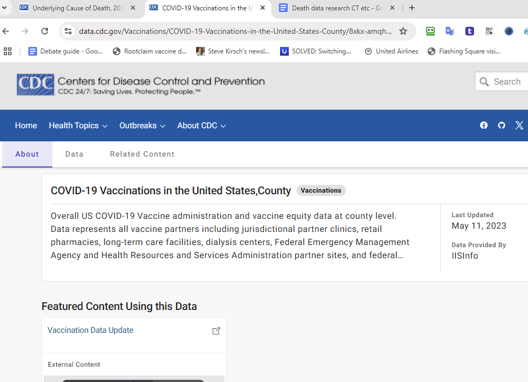The width and height of the screenshot is (528, 382).
Task: Click the site information icon in the address bar
Action: coord(68,31)
